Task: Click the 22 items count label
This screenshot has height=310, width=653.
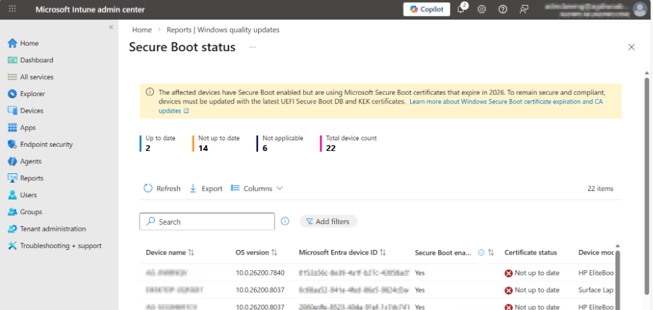Action: (x=600, y=189)
